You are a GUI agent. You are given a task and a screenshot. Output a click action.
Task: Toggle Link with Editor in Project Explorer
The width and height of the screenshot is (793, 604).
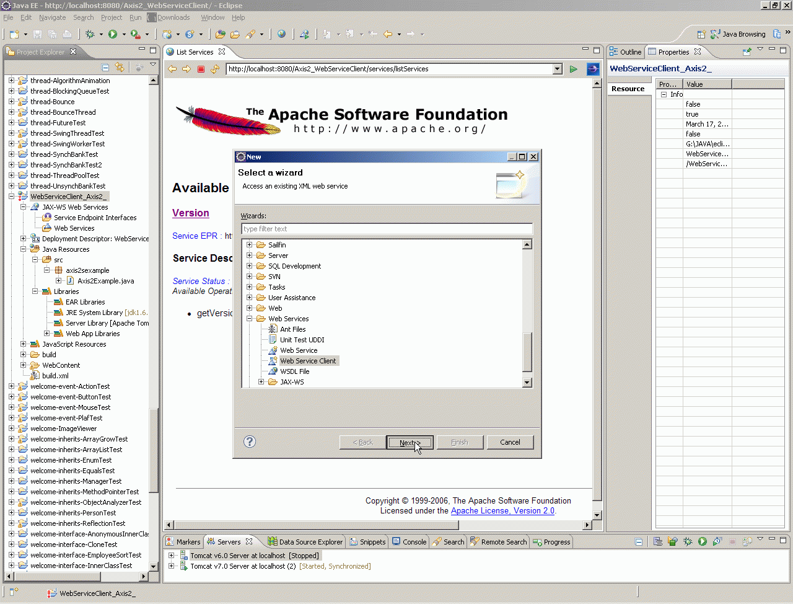(x=120, y=67)
